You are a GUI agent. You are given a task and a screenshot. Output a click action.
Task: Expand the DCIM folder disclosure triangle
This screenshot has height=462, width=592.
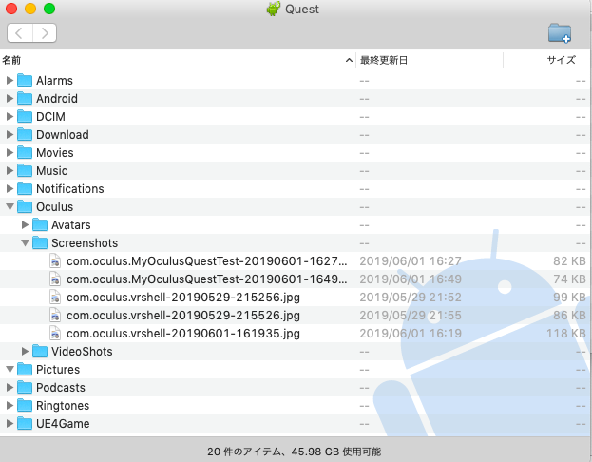[x=10, y=116]
